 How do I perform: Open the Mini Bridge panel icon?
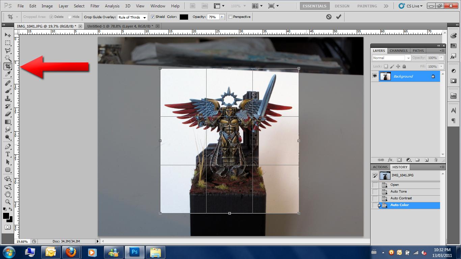[453, 96]
